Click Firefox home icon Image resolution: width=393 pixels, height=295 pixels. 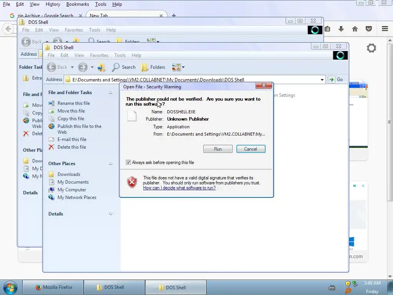355,29
